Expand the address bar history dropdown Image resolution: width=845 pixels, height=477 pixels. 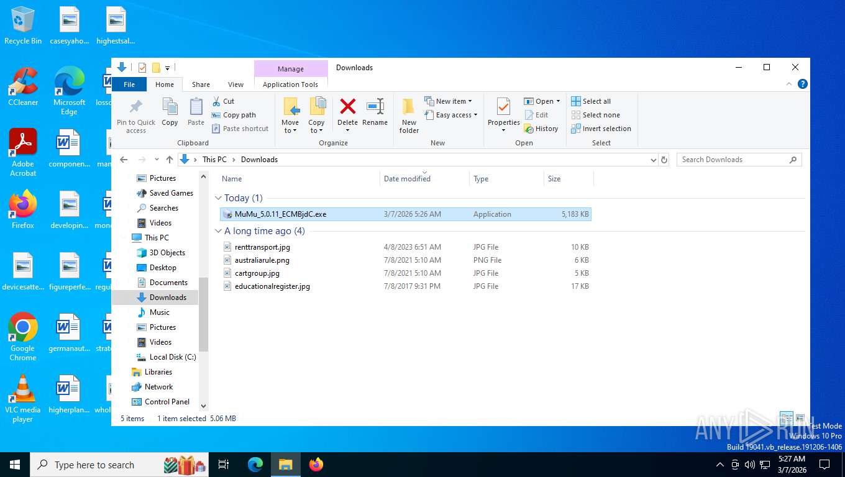pos(653,160)
